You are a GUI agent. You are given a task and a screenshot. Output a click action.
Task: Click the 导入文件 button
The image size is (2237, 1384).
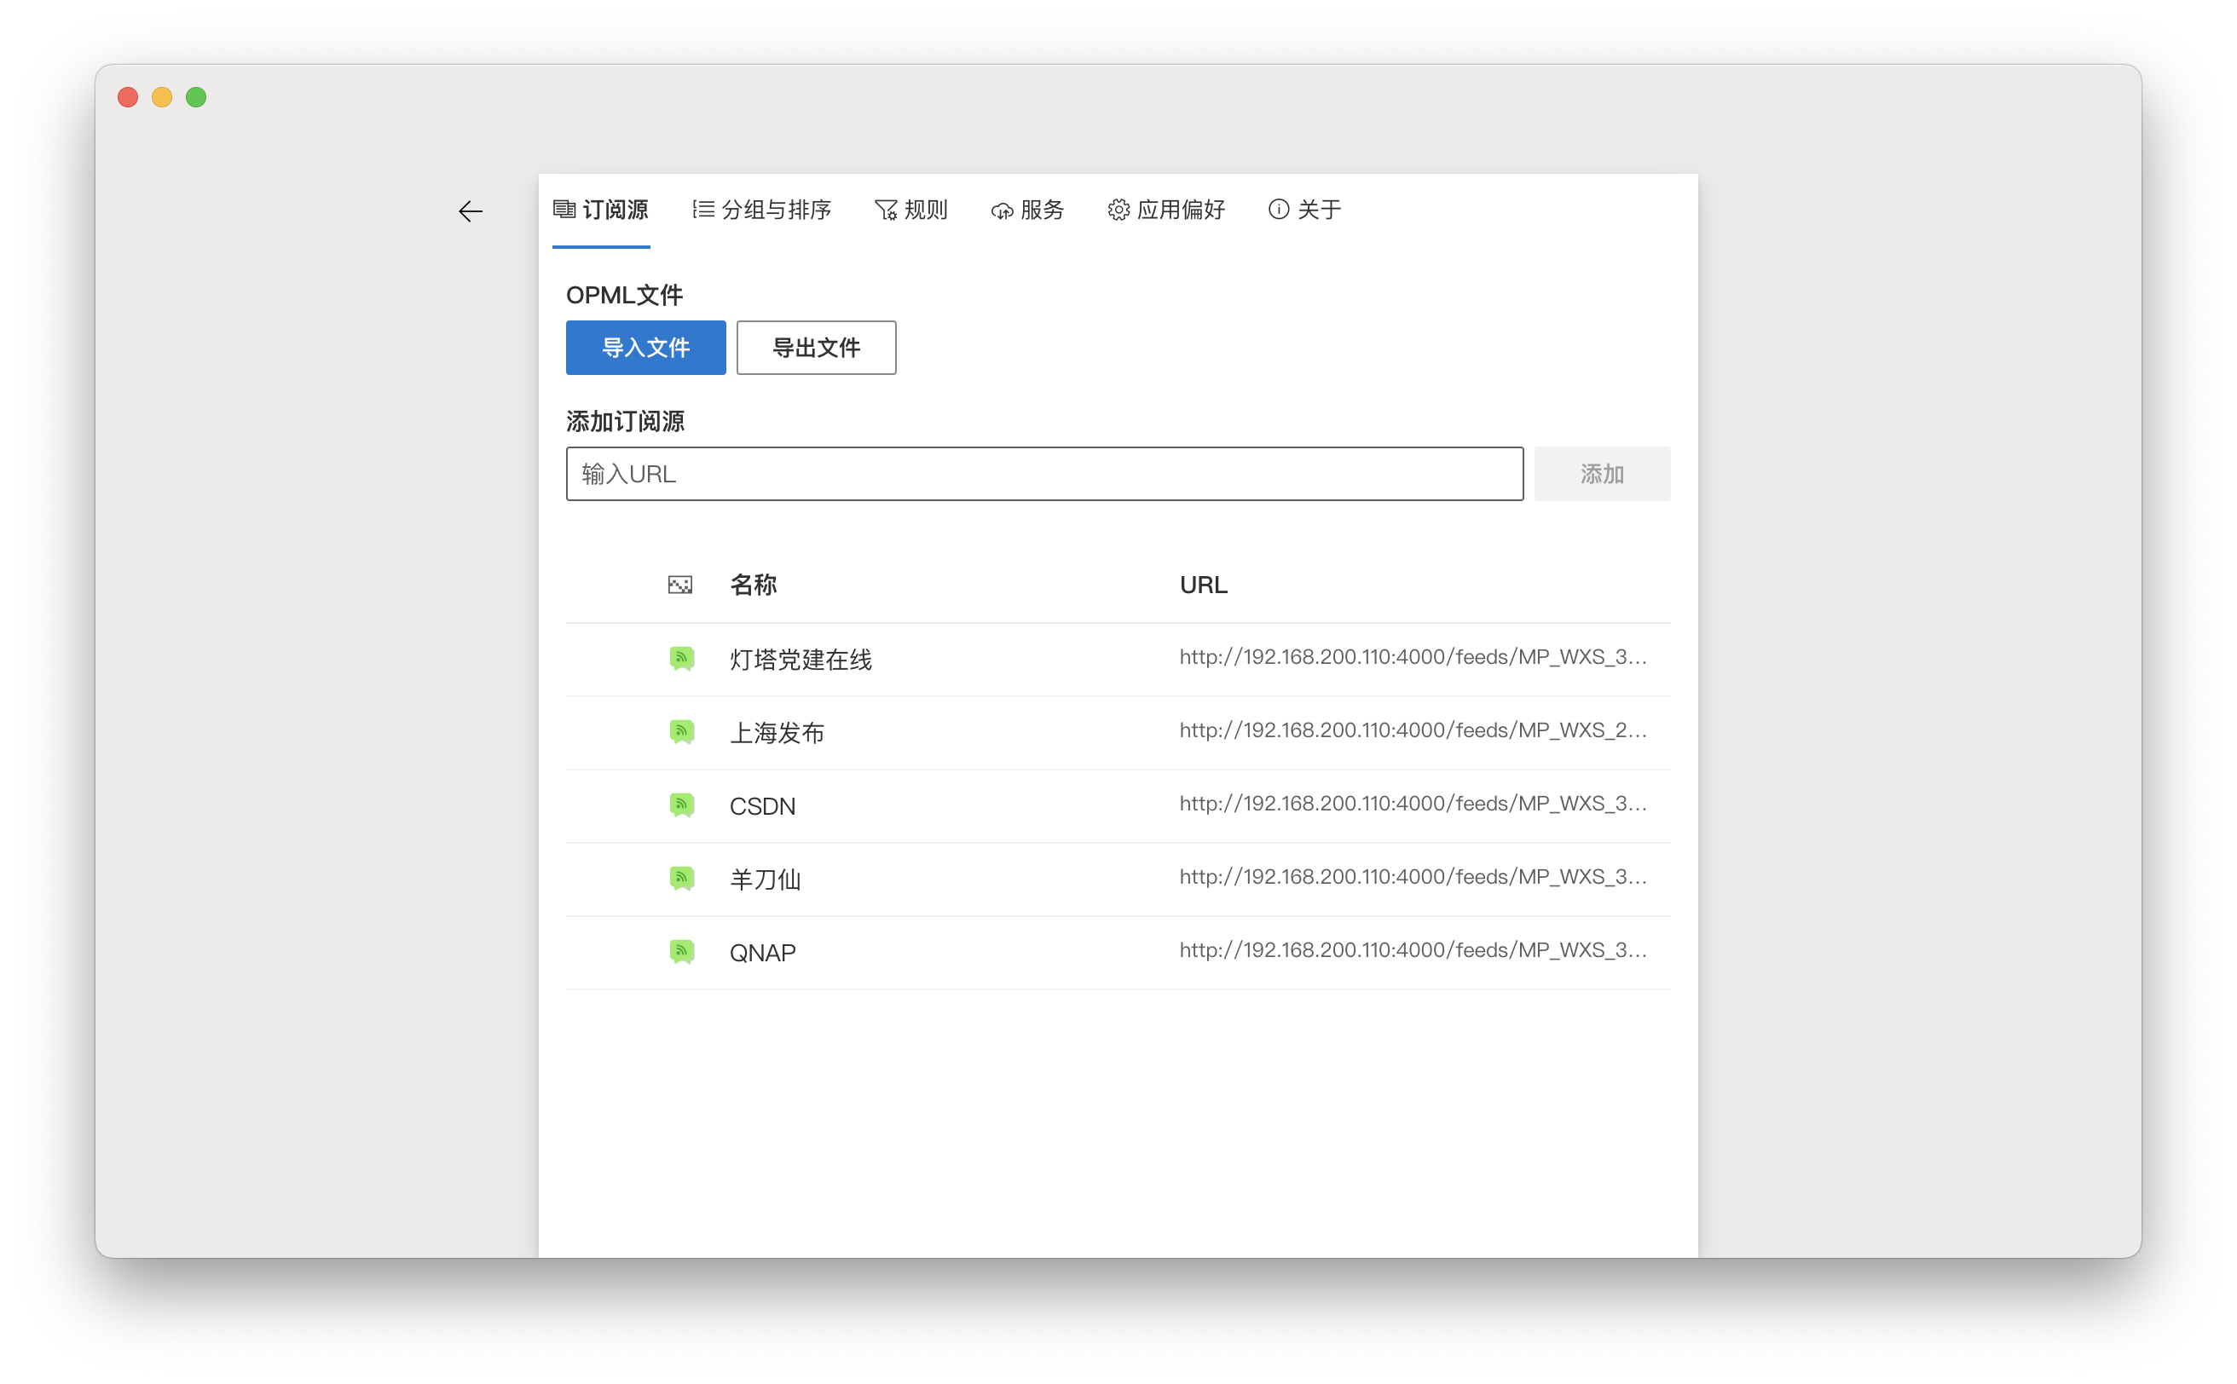[x=645, y=348]
